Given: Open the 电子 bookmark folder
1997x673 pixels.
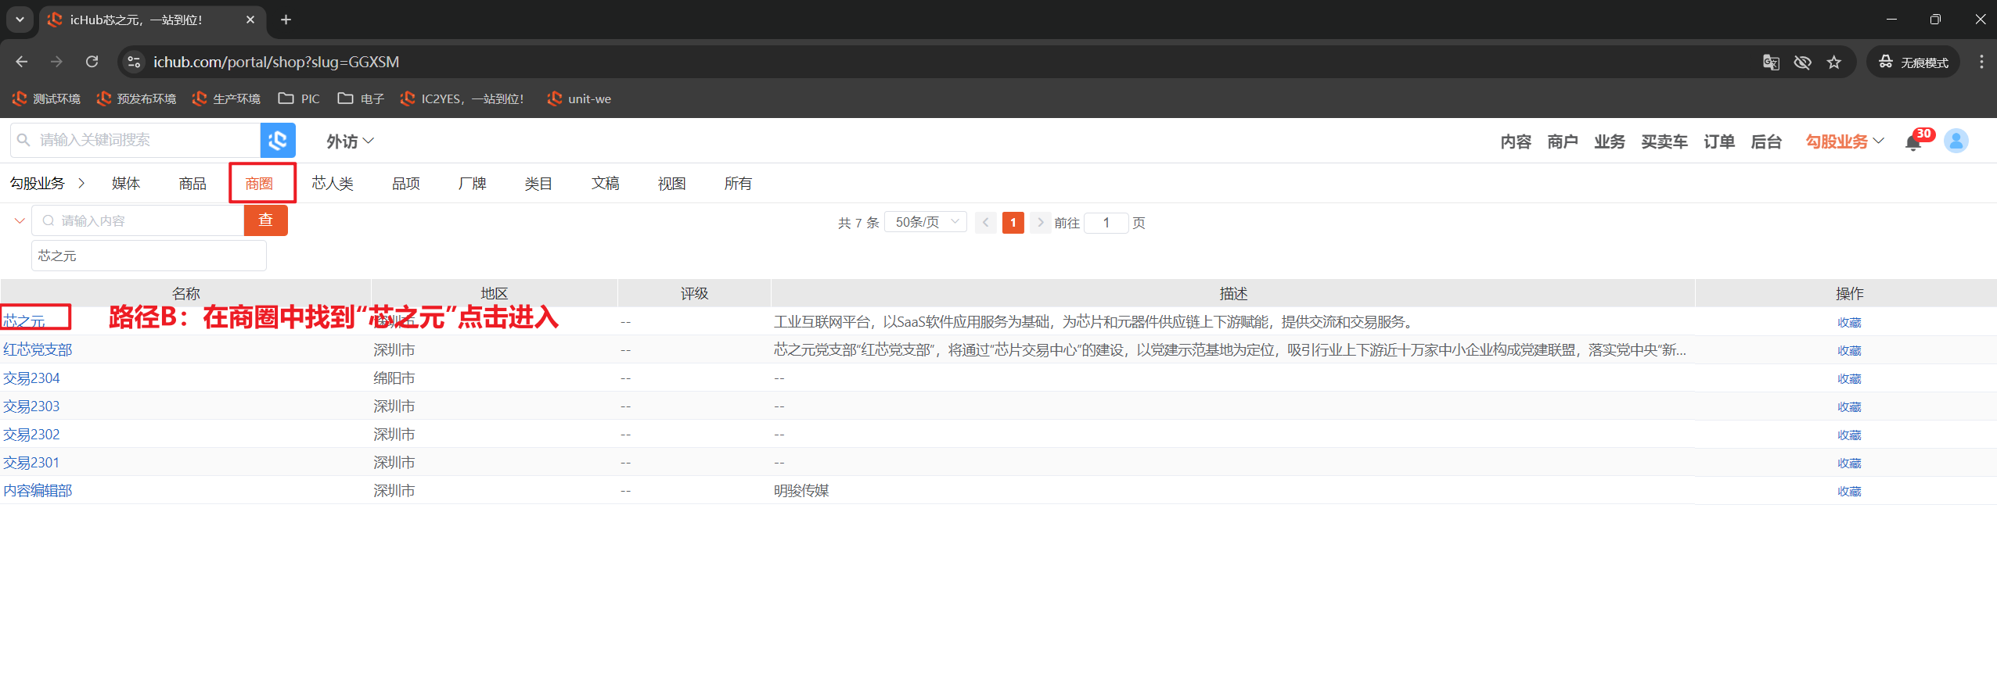Looking at the screenshot, I should click(x=361, y=98).
